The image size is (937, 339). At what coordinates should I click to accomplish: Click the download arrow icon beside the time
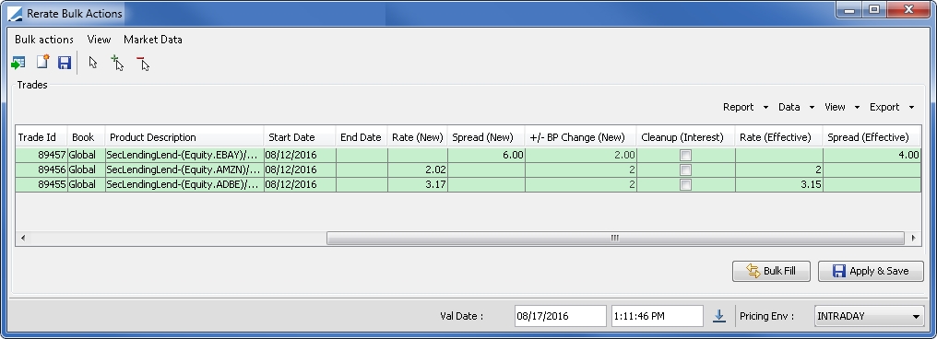coord(719,316)
